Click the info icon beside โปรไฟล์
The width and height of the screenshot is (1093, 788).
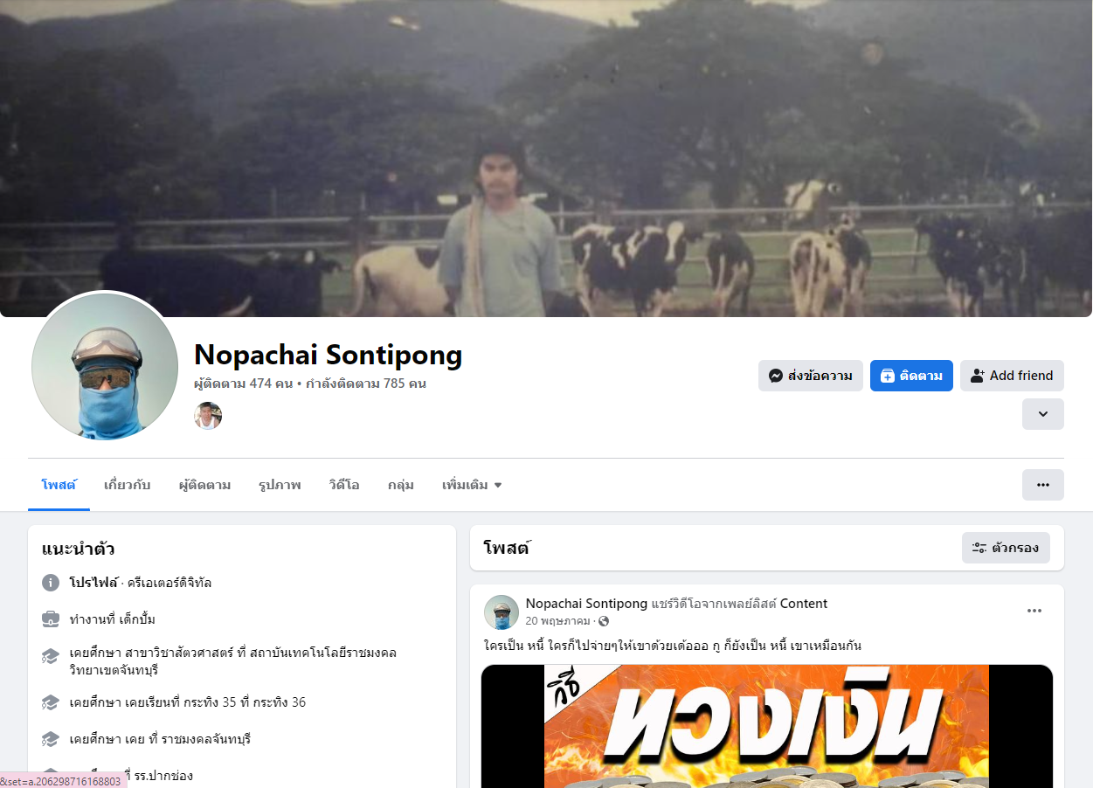pyautogui.click(x=51, y=583)
